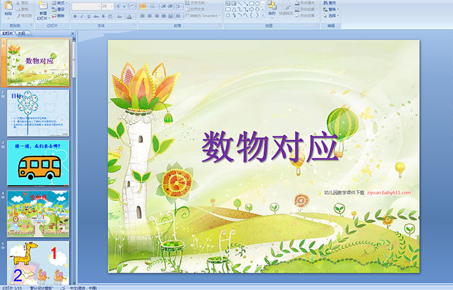453x290 pixels.
Task: Click the Text Direction (文字方向) button
Action: (197, 3)
